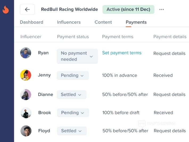189x142 pixels.
Task: Switch to the Dashboard tab
Action: click(x=31, y=22)
